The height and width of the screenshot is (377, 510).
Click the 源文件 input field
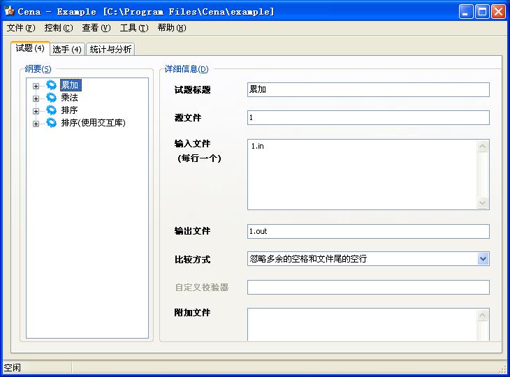click(368, 118)
